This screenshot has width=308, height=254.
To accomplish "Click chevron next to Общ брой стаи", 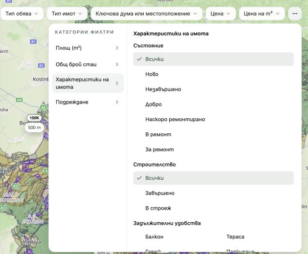I will click(117, 64).
